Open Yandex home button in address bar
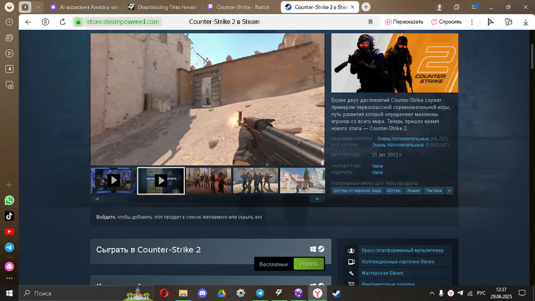This screenshot has height=301, width=535. click(x=45, y=22)
